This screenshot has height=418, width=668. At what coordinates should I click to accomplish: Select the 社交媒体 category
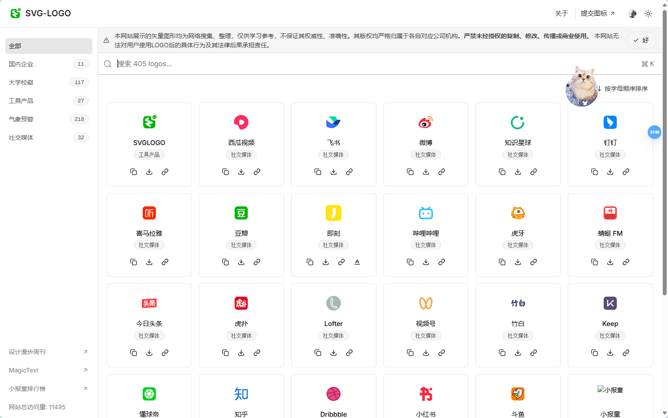[49, 138]
